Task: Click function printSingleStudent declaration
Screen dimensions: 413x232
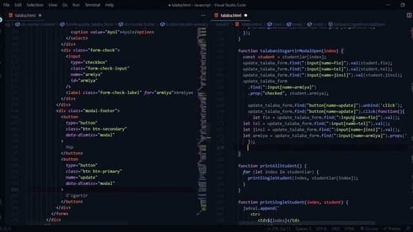Action: tap(293, 202)
